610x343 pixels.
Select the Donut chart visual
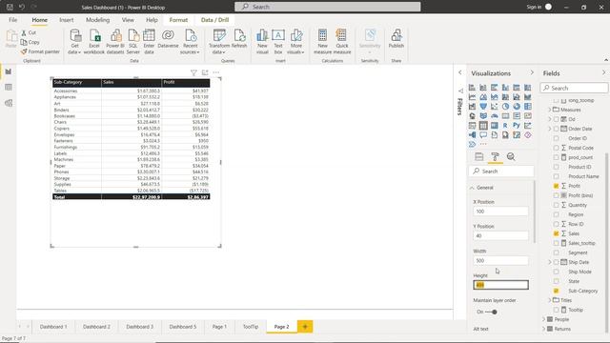[x=517, y=106]
